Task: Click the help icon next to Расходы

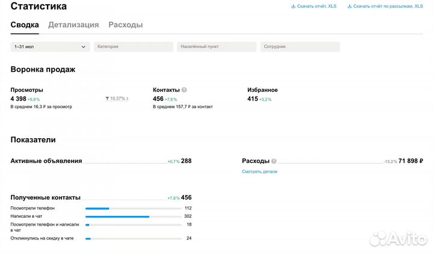Action: pos(274,162)
